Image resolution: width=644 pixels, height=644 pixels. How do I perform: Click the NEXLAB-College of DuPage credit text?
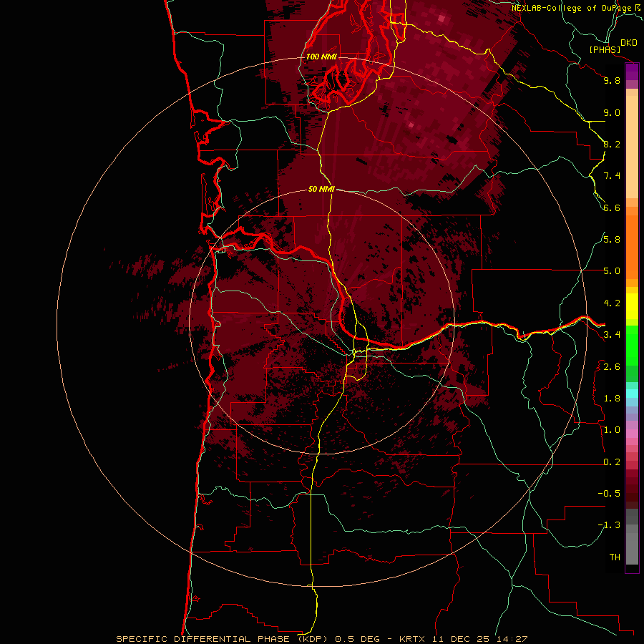(x=571, y=8)
